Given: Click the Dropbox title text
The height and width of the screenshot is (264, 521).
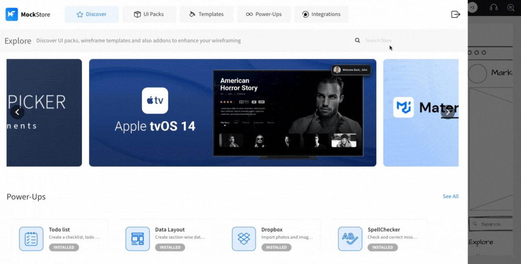Looking at the screenshot, I should point(272,229).
